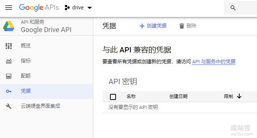Click the 凭据 key icon
The height and width of the screenshot is (138, 257).
(9, 91)
